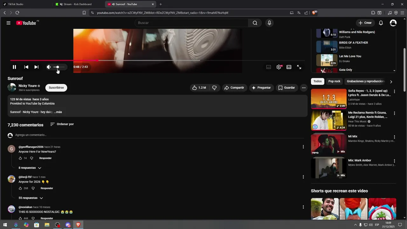Show more filter chips with right arrow
Viewport: 407px width, 229px height.
point(391,82)
